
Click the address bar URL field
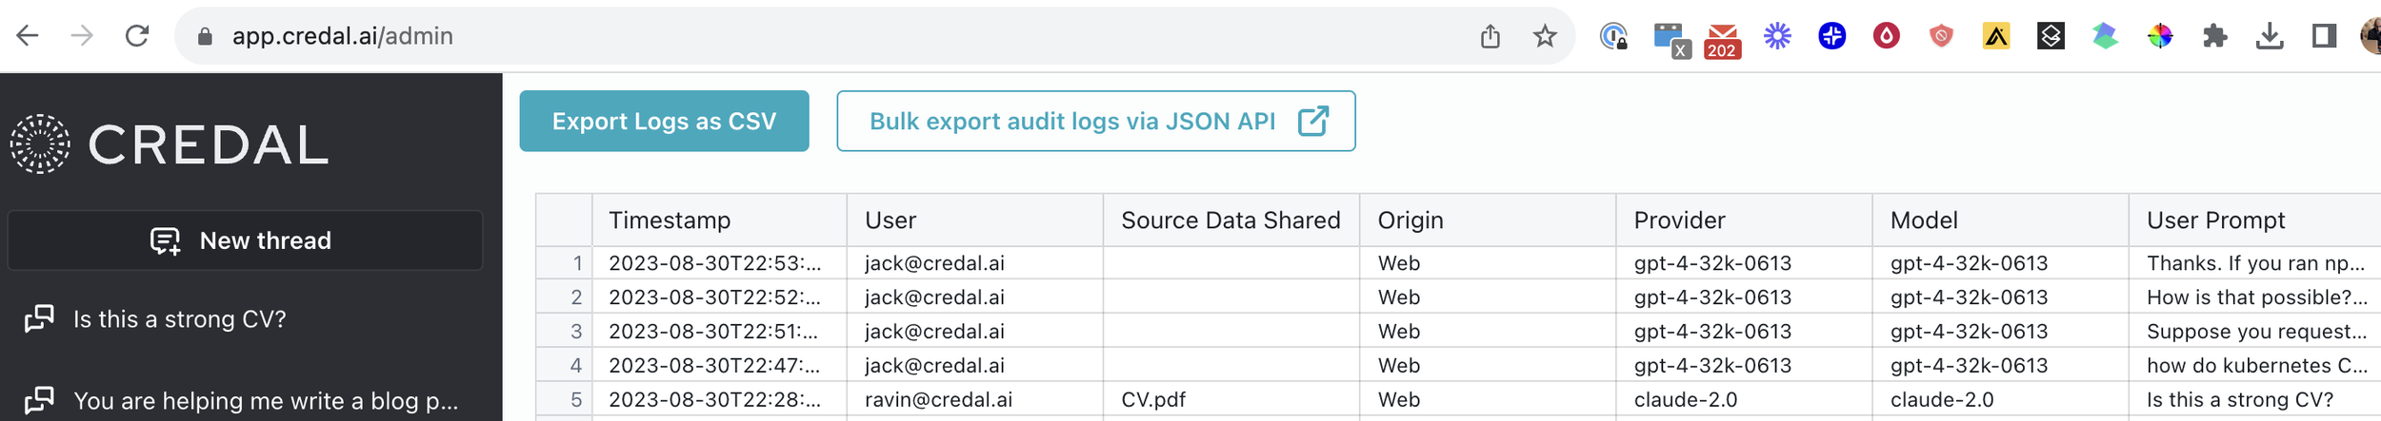point(762,36)
